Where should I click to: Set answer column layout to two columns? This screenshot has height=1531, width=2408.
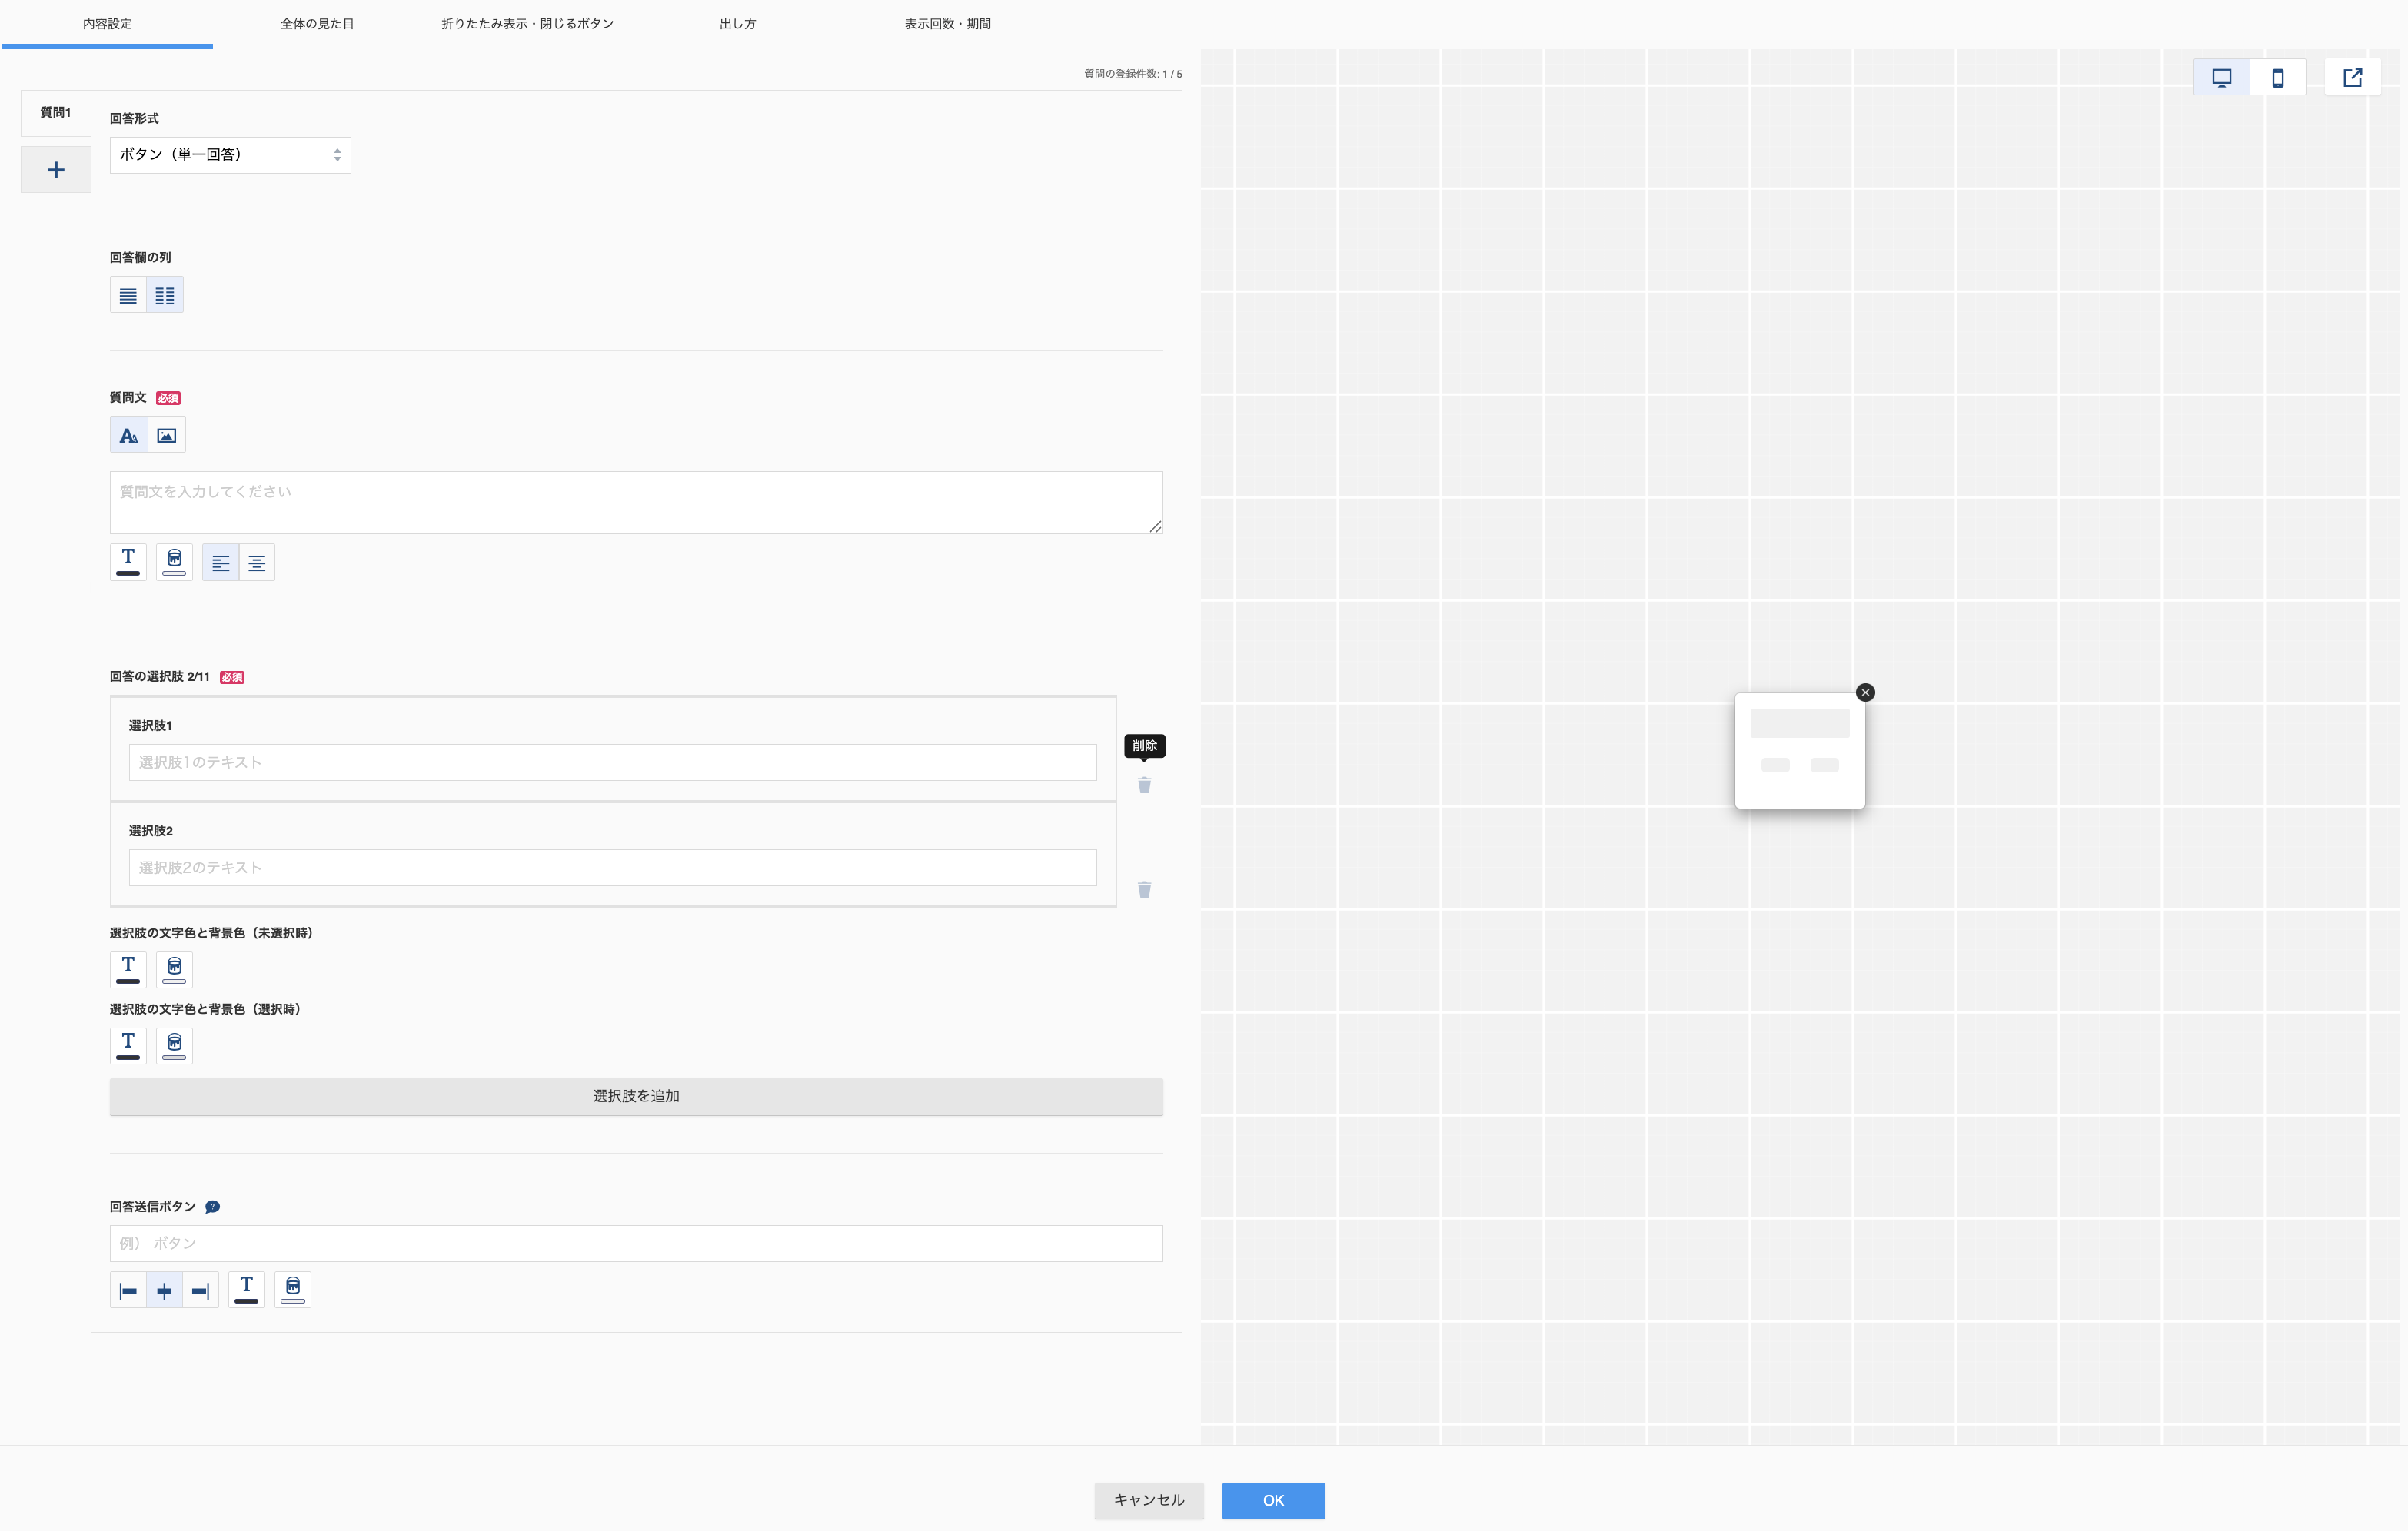(165, 296)
